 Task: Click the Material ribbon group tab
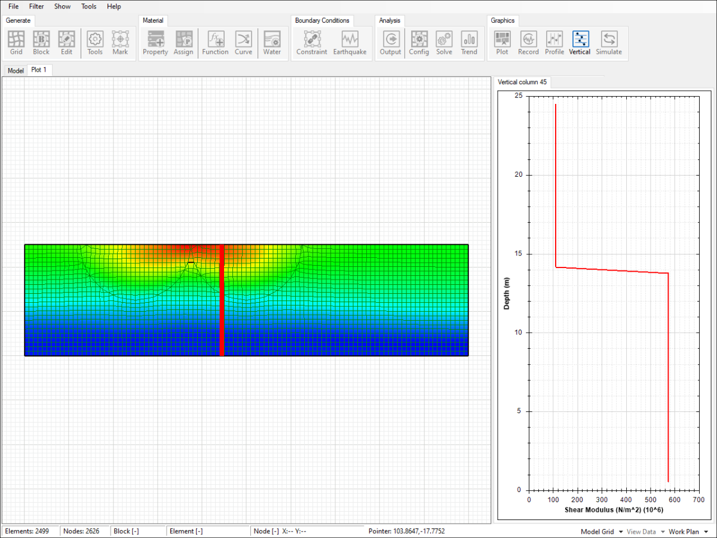pos(153,20)
